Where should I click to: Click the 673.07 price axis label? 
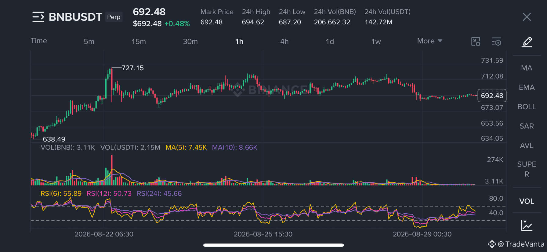[492, 107]
